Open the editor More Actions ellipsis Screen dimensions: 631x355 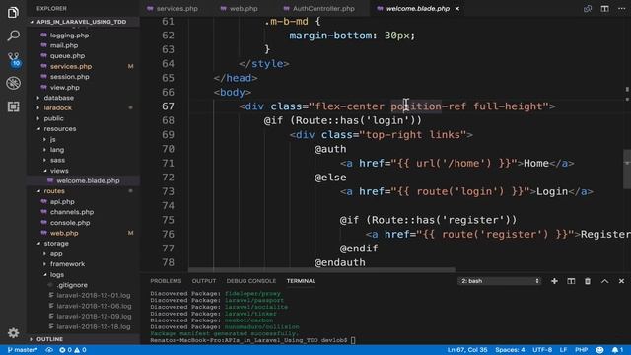pyautogui.click(x=621, y=9)
